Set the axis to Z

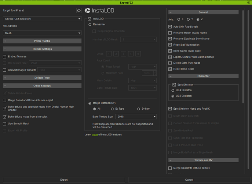pos(198,19)
